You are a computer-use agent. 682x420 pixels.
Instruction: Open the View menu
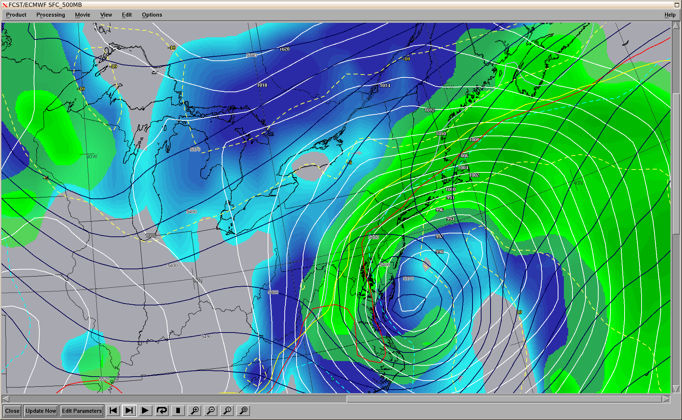tap(106, 15)
